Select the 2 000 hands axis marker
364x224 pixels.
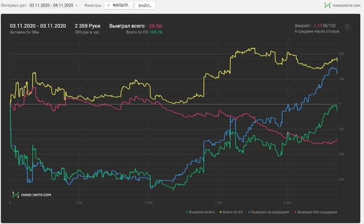[287, 203]
